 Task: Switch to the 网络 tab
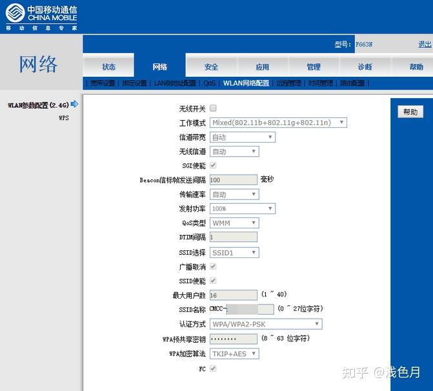[160, 65]
